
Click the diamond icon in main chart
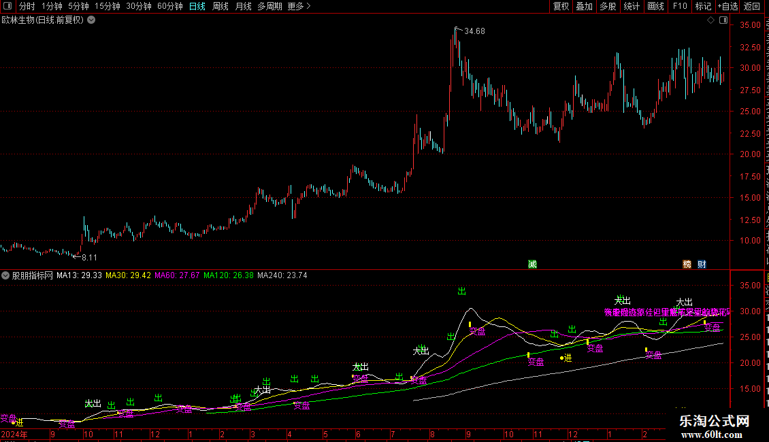coord(710,20)
